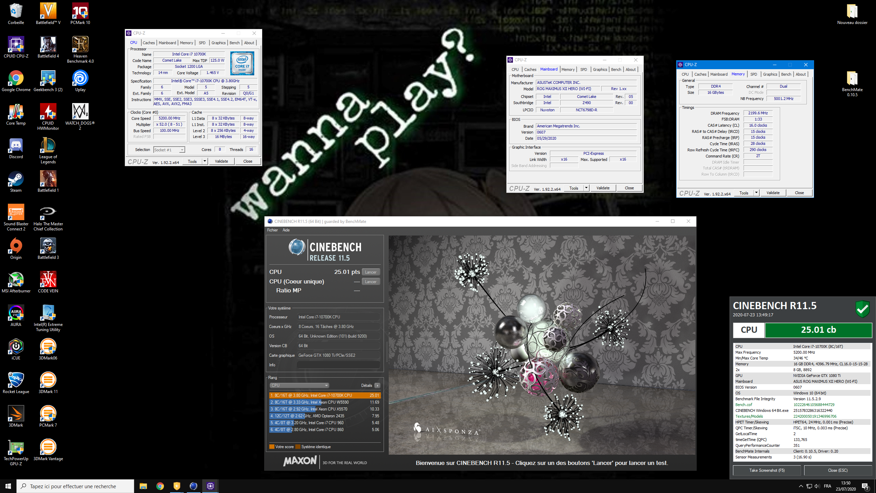
Task: Open Origin desktop icon
Action: pos(16,249)
